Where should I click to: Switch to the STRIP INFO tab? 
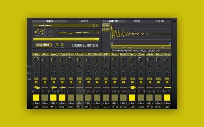pos(160,21)
